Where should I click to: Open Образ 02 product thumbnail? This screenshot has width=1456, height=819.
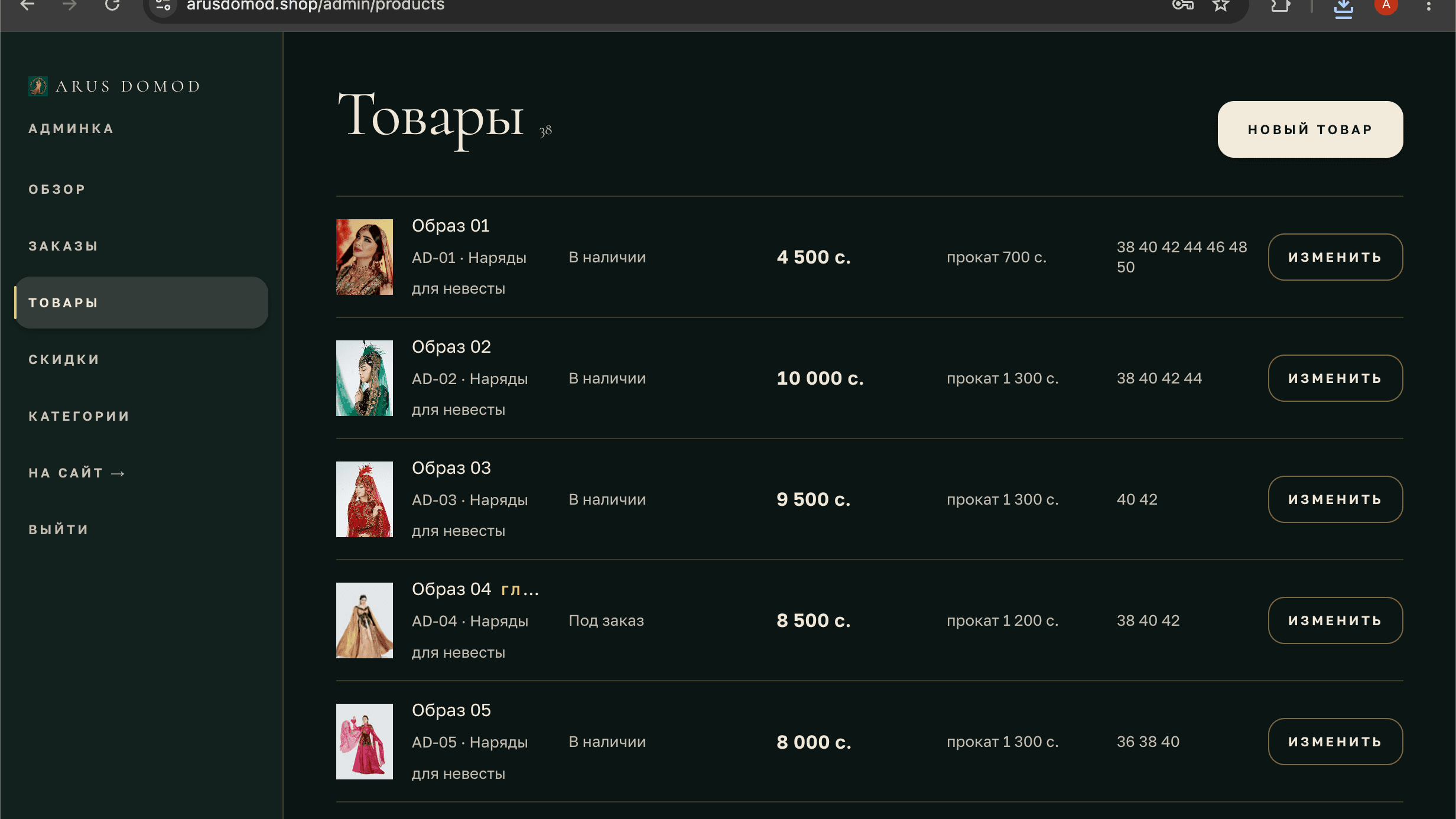point(365,378)
